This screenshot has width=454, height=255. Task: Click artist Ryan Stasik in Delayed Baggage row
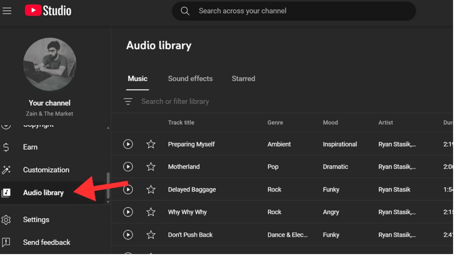pos(394,190)
